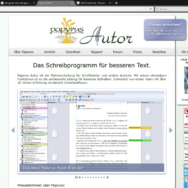Open the address bar history dropdown

pos(145,9)
